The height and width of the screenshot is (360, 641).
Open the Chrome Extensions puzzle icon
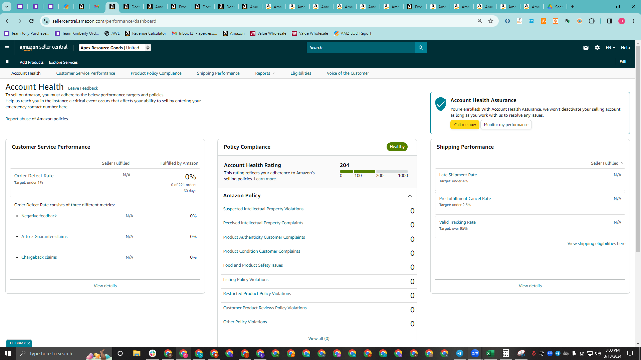pos(592,21)
